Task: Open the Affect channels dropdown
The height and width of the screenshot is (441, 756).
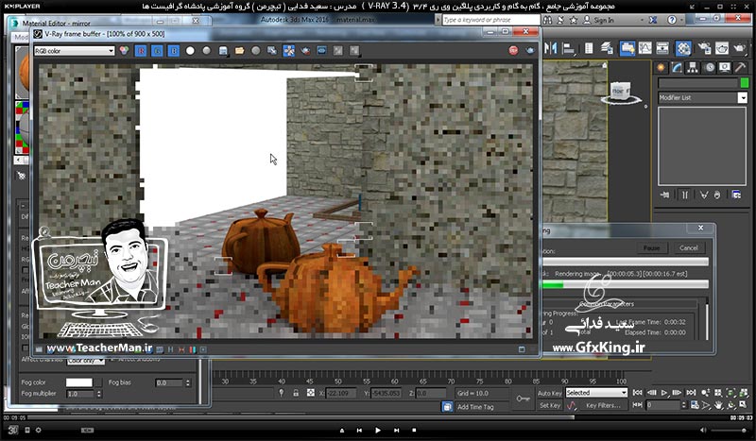Action: coord(85,360)
